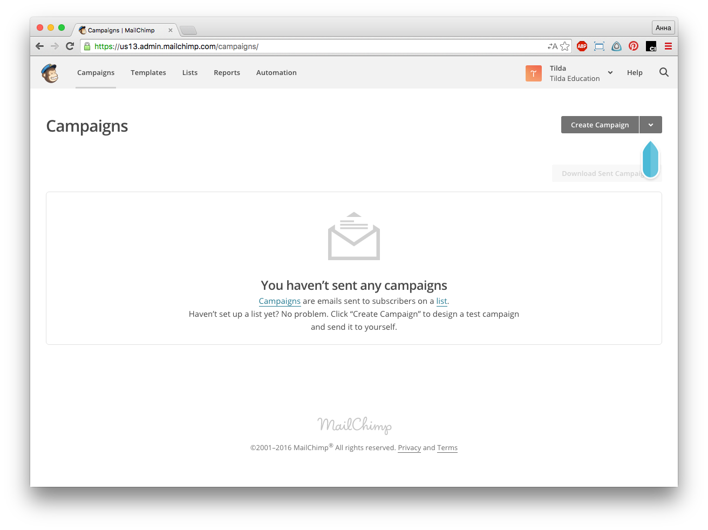Viewport: 708px width, 530px height.
Task: Open the Templates tab
Action: (148, 73)
